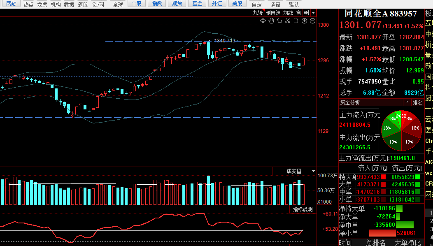Open the 创/科 menu item
This screenshot has height=246, width=433.
pos(99,5)
